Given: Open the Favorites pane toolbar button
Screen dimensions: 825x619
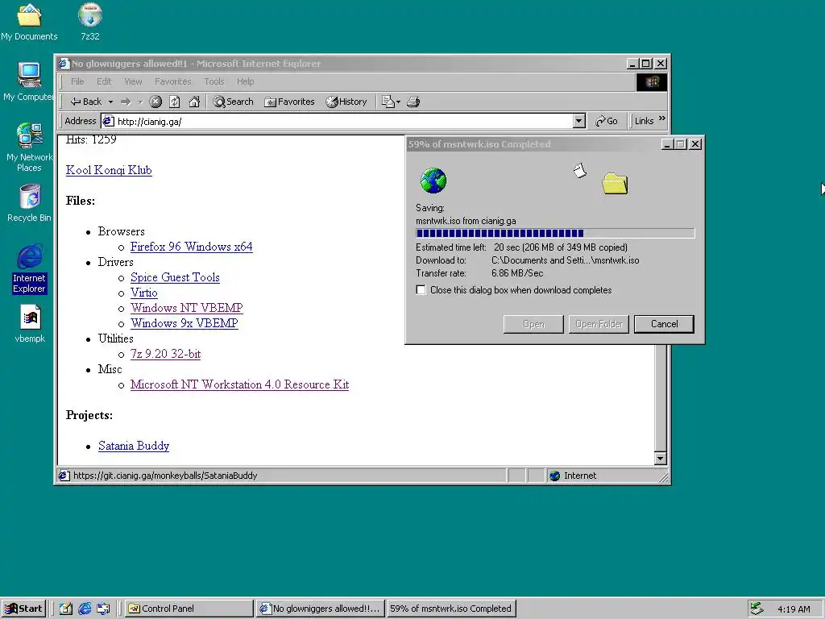Looking at the screenshot, I should tap(289, 102).
